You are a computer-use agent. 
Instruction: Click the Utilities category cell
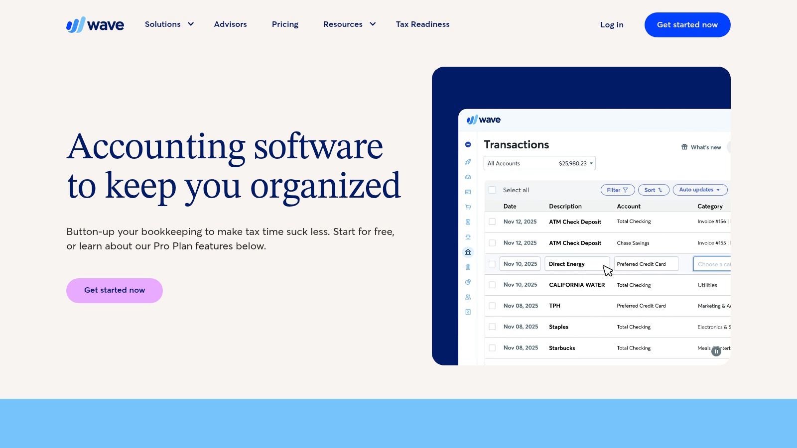(x=707, y=285)
